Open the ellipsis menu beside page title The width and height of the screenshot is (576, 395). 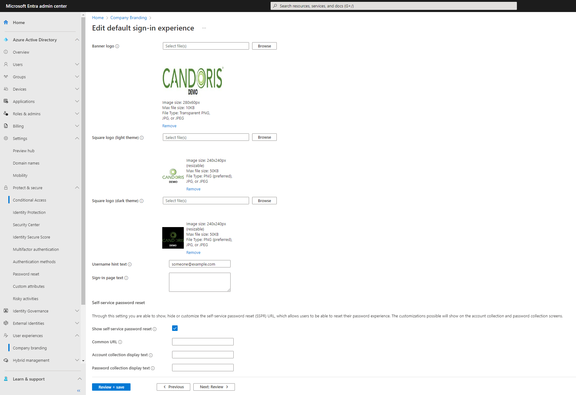[204, 28]
